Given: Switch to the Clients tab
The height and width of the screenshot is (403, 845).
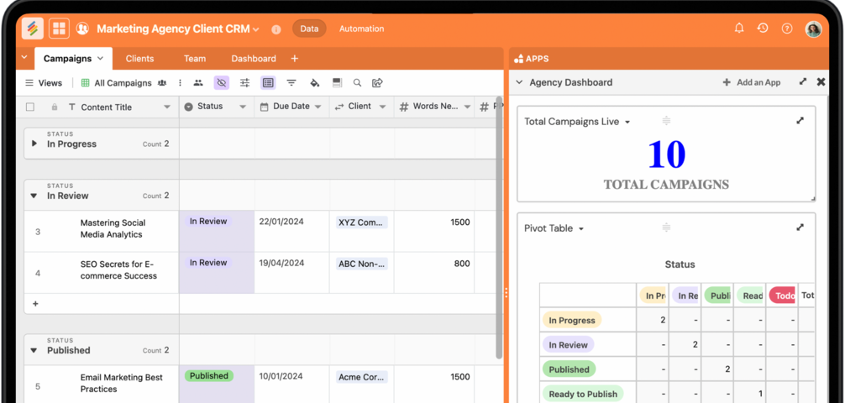Looking at the screenshot, I should [x=139, y=59].
